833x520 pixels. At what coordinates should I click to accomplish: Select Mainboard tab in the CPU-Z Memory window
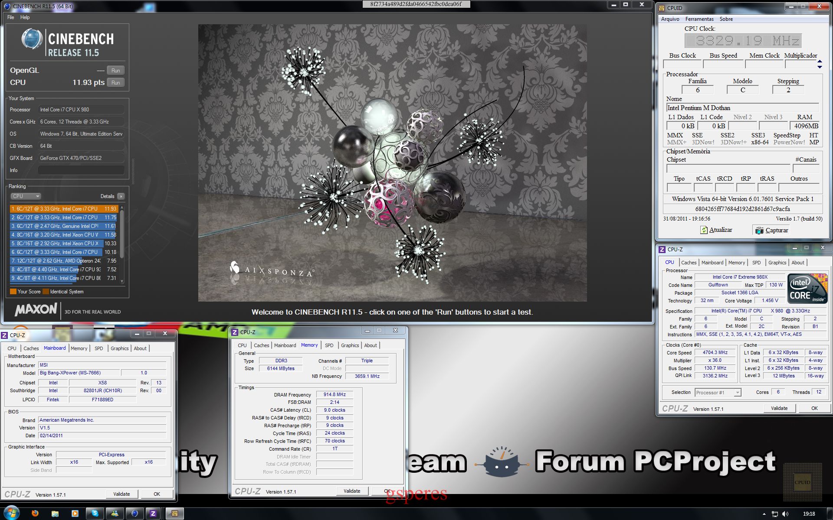tap(285, 345)
